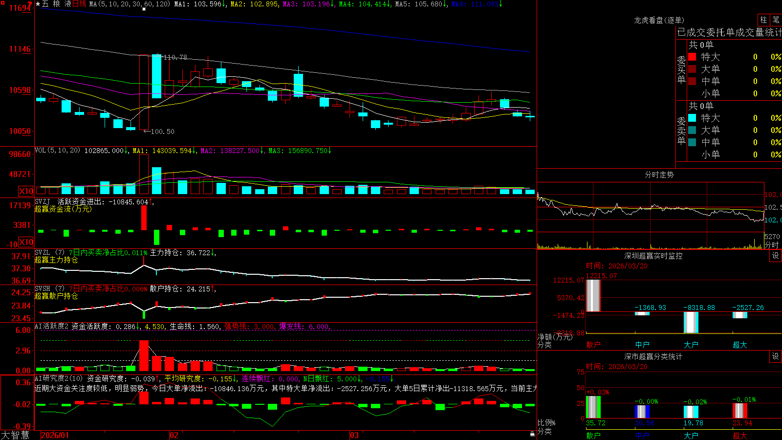Screen dimensions: 782x440
Task: Click the star icon before 五粮液
Action: (x=38, y=4)
